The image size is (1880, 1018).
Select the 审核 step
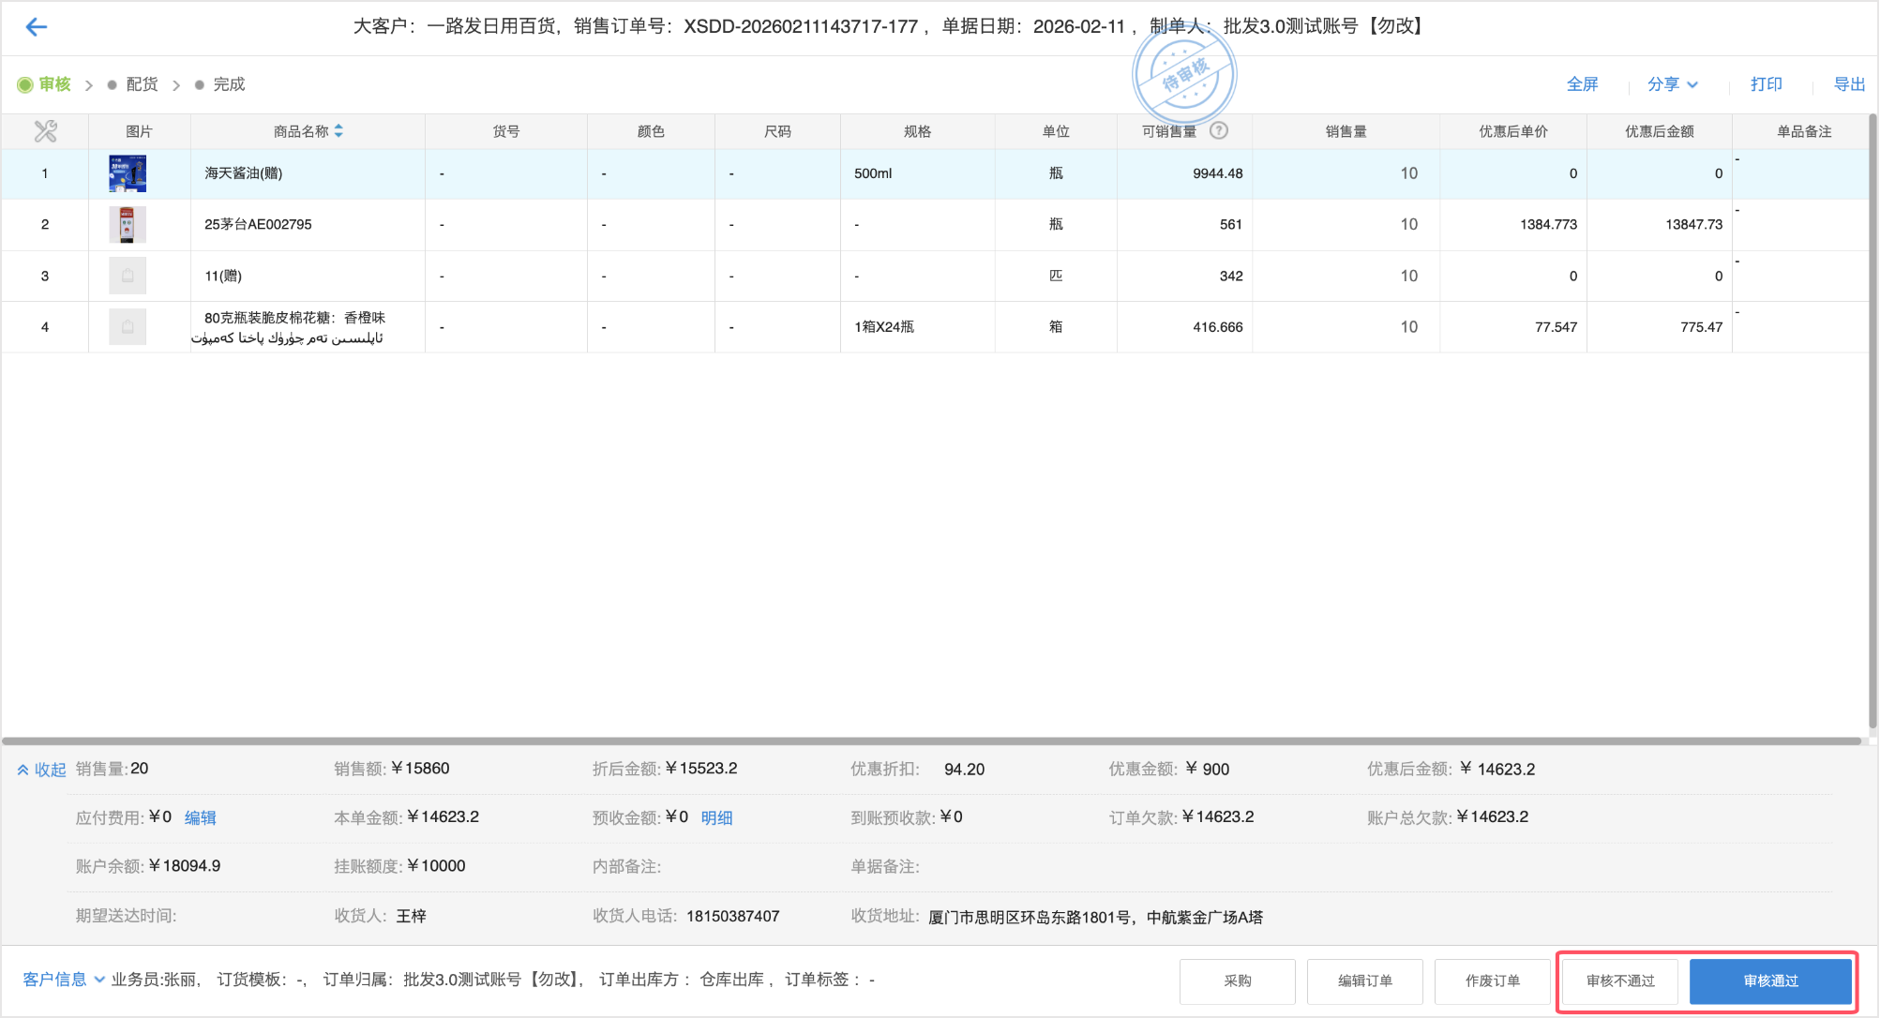click(x=53, y=83)
